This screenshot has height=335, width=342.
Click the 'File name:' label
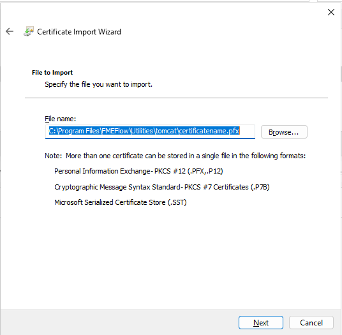coord(61,119)
